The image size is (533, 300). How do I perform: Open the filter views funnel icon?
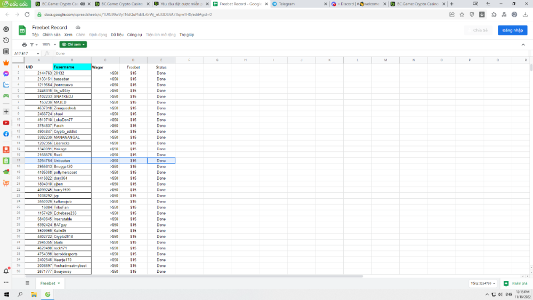pos(32,45)
